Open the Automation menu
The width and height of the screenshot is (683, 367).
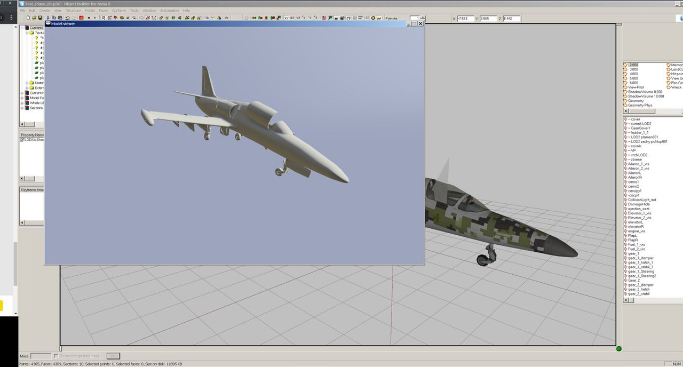(170, 11)
